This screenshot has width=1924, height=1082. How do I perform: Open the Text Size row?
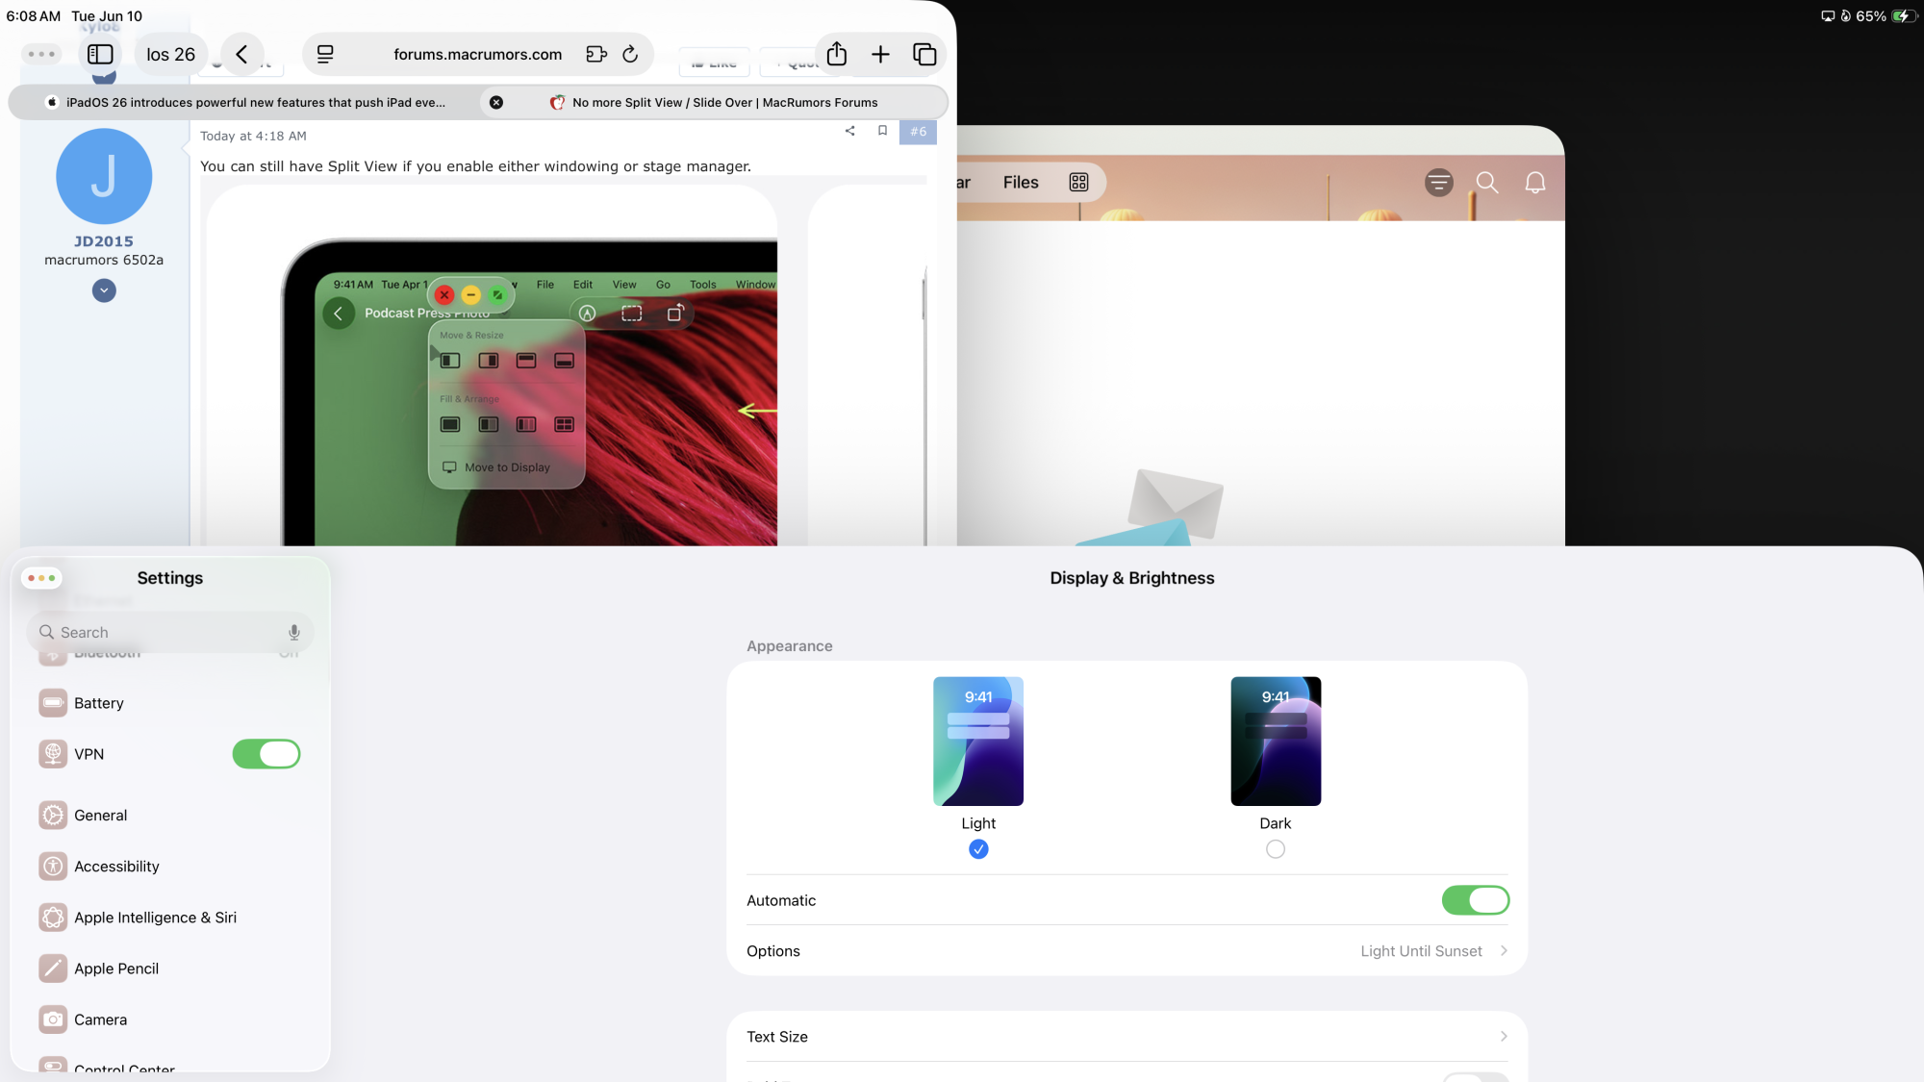pos(1127,1037)
